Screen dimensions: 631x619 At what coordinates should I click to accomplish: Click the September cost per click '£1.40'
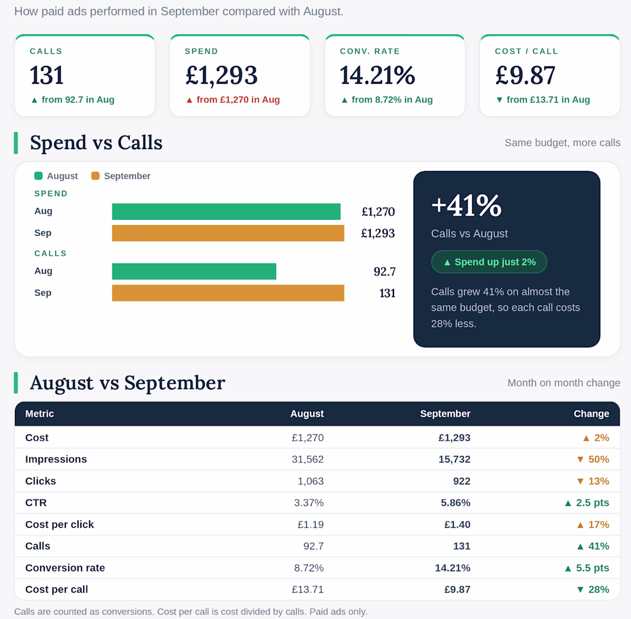pyautogui.click(x=457, y=525)
